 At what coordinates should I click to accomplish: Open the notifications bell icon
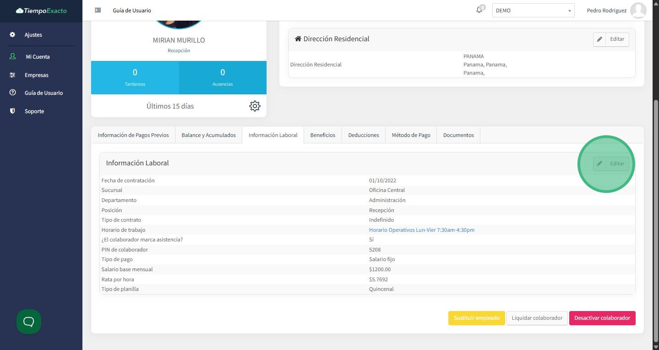[479, 10]
